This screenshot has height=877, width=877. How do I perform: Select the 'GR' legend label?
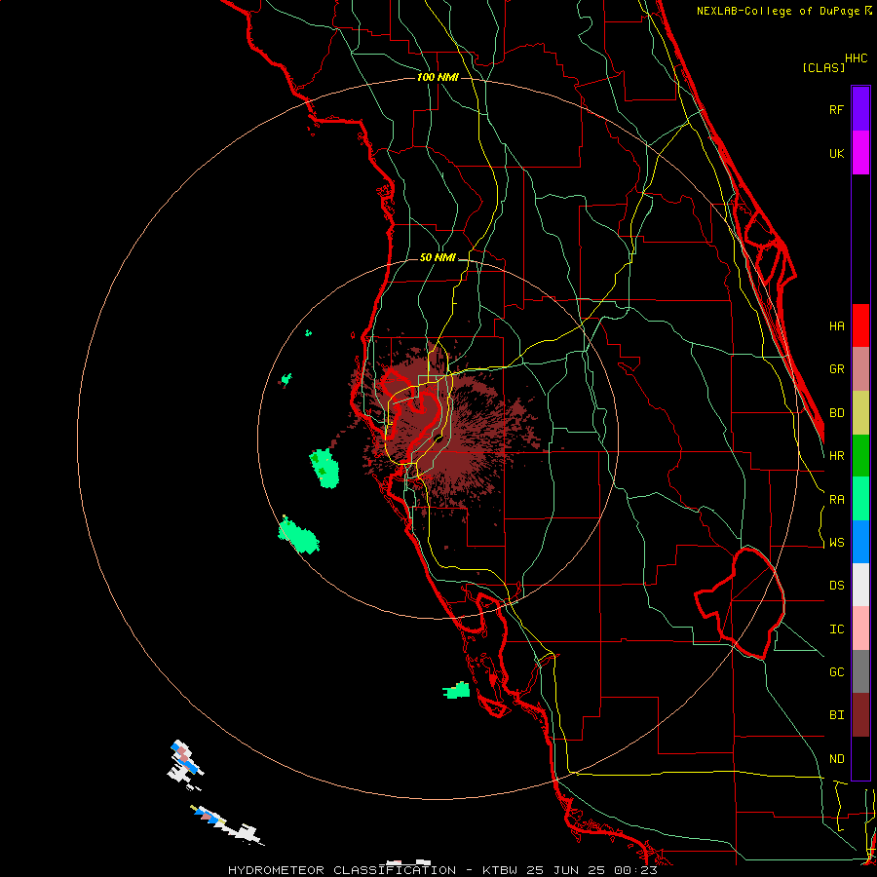[836, 369]
